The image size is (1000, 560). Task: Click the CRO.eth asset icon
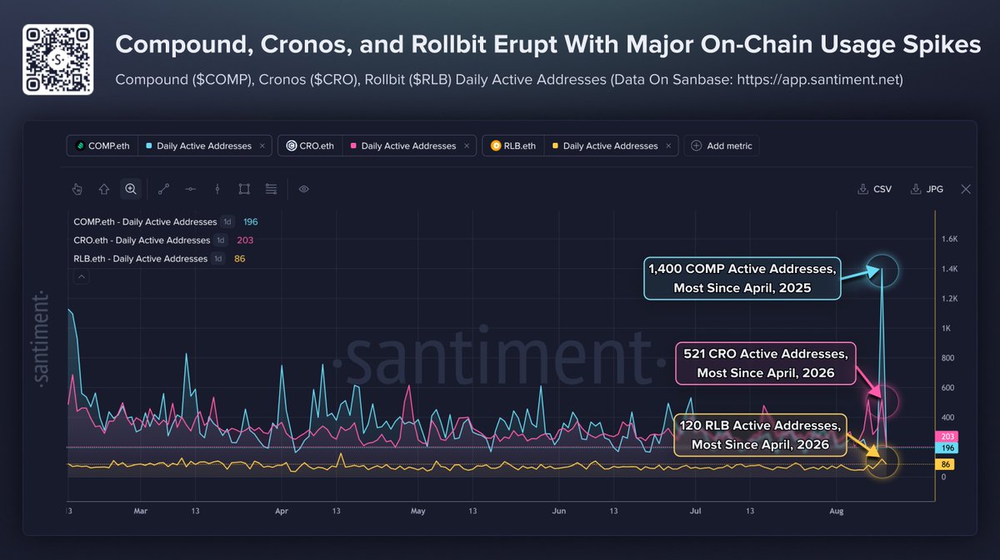point(291,146)
